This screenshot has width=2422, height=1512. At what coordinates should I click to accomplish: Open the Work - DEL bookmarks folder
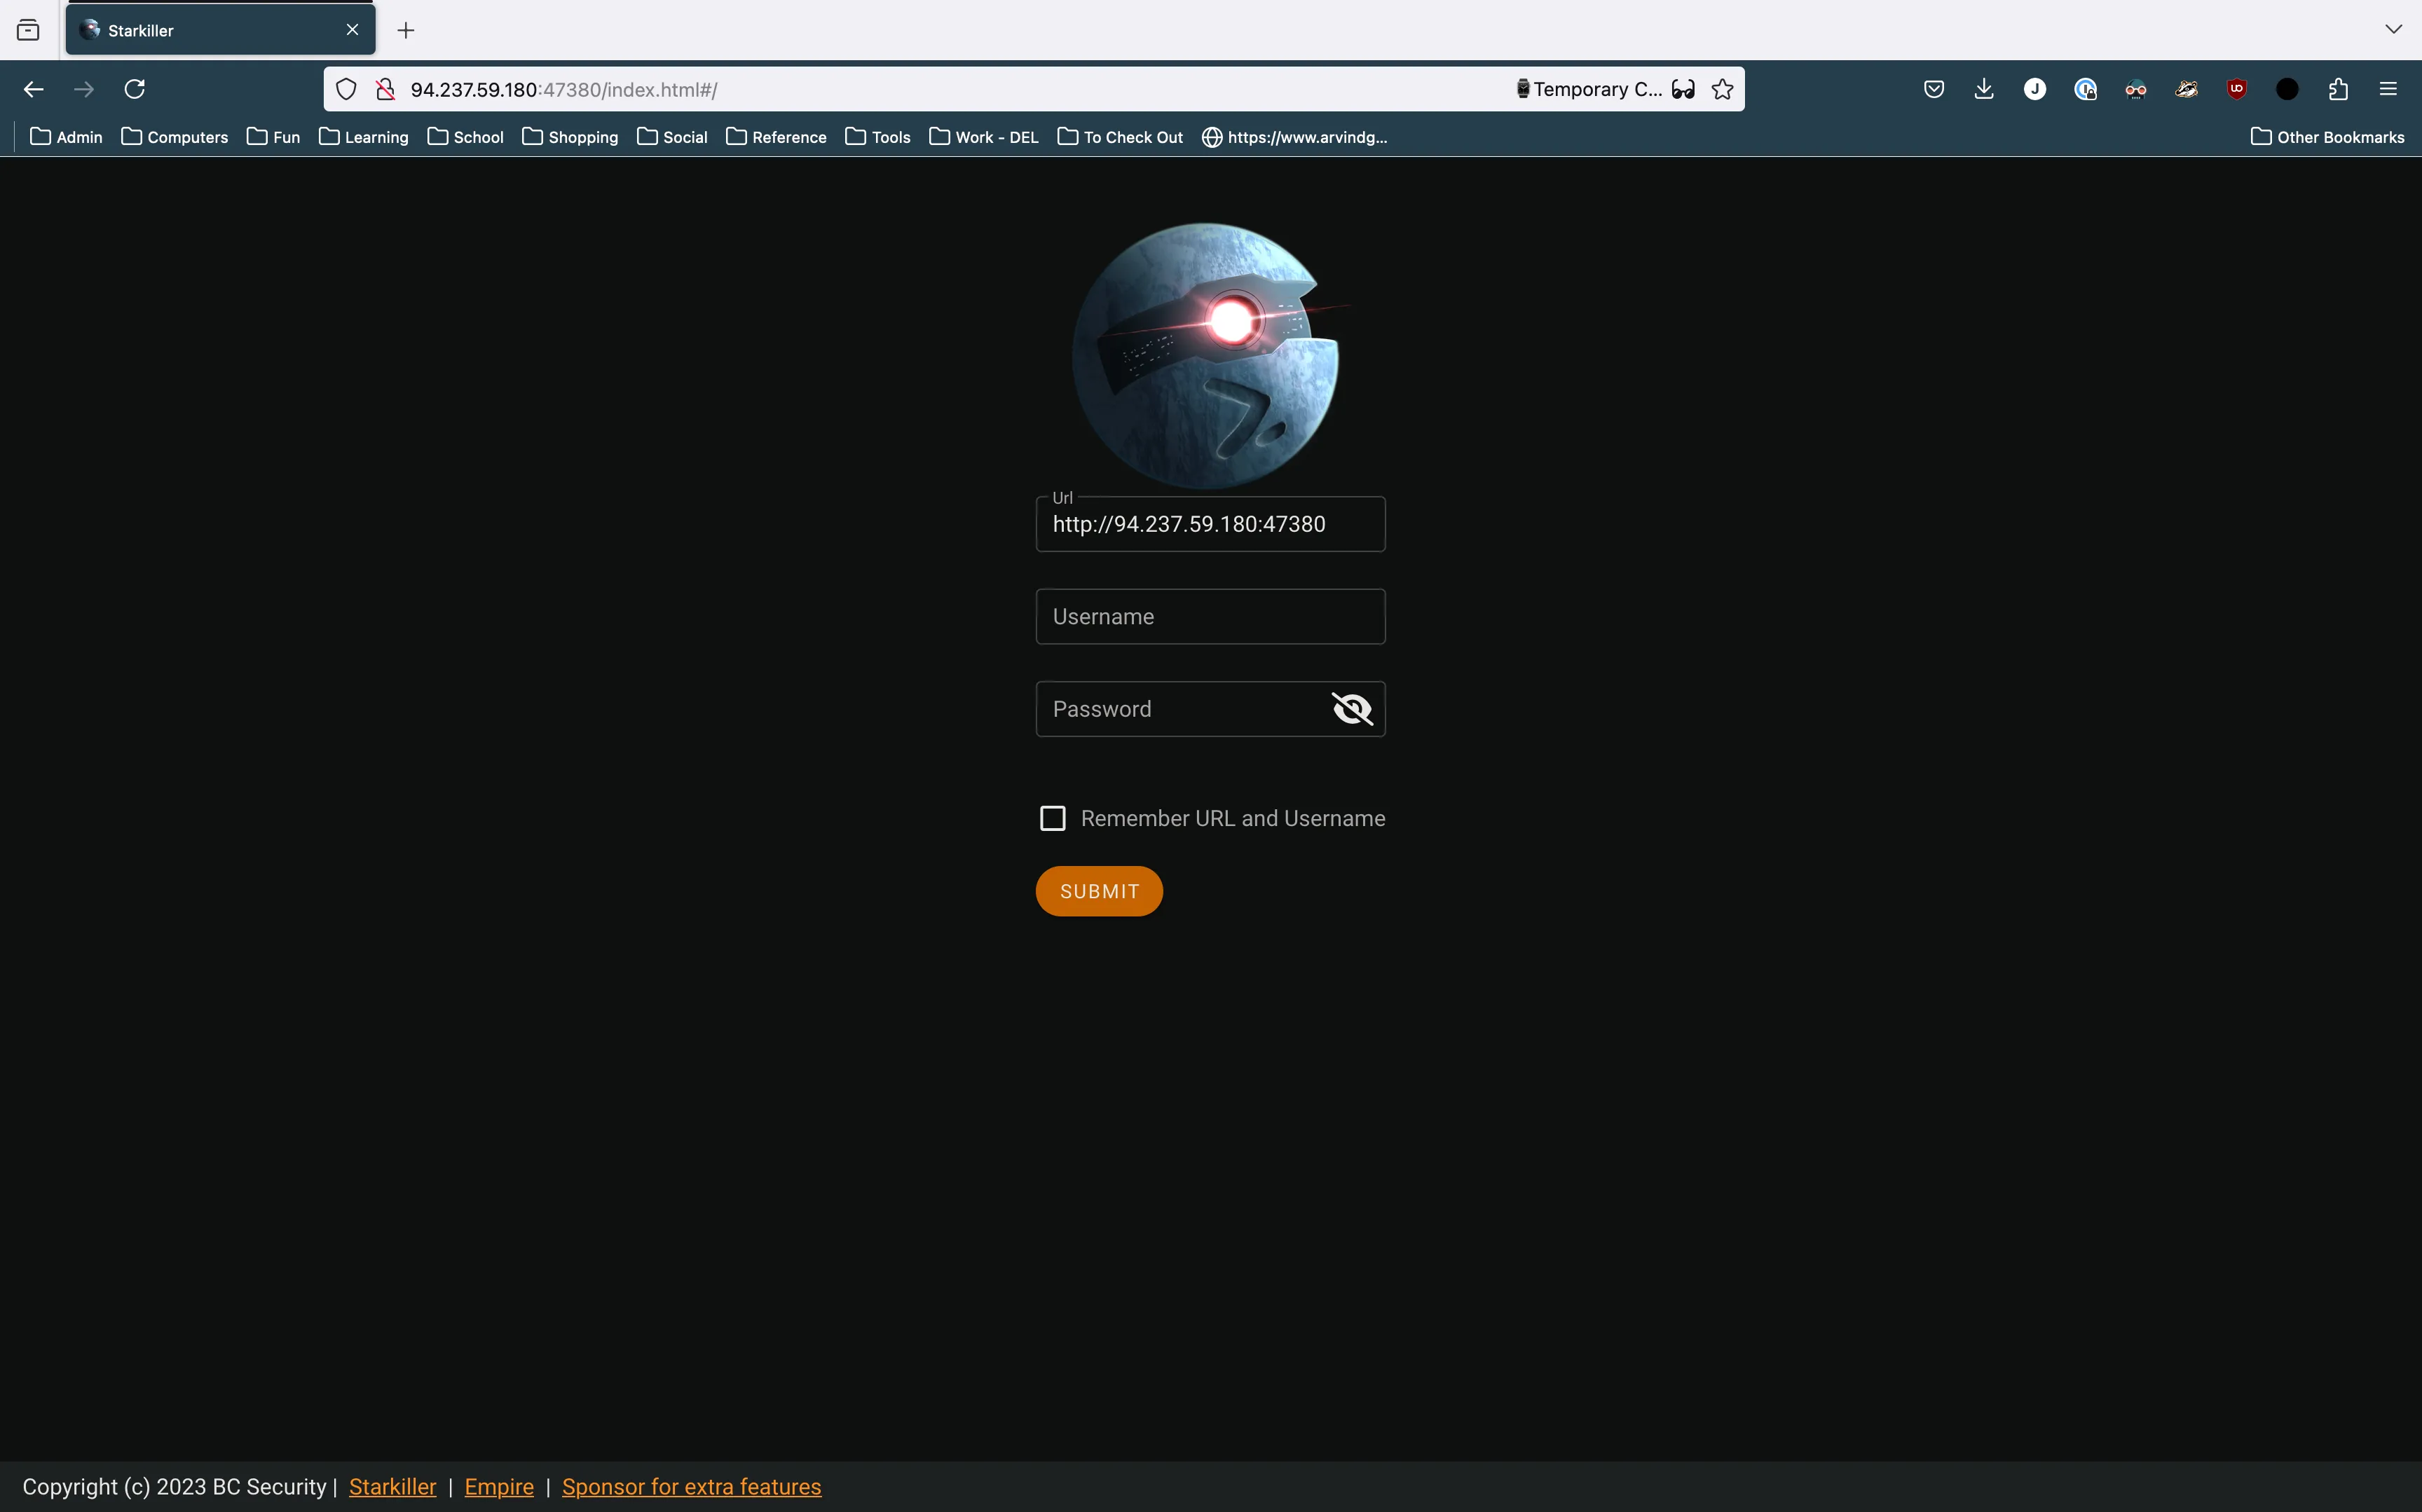(x=984, y=137)
